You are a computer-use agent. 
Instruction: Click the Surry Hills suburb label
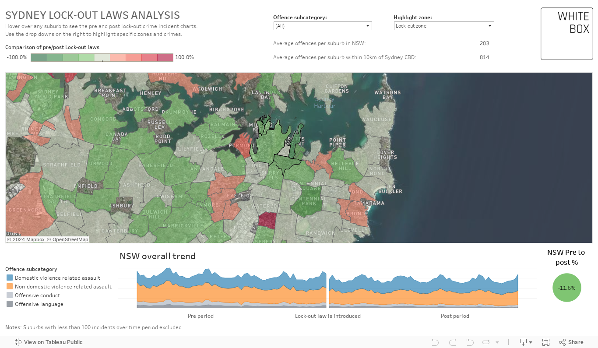coord(270,176)
